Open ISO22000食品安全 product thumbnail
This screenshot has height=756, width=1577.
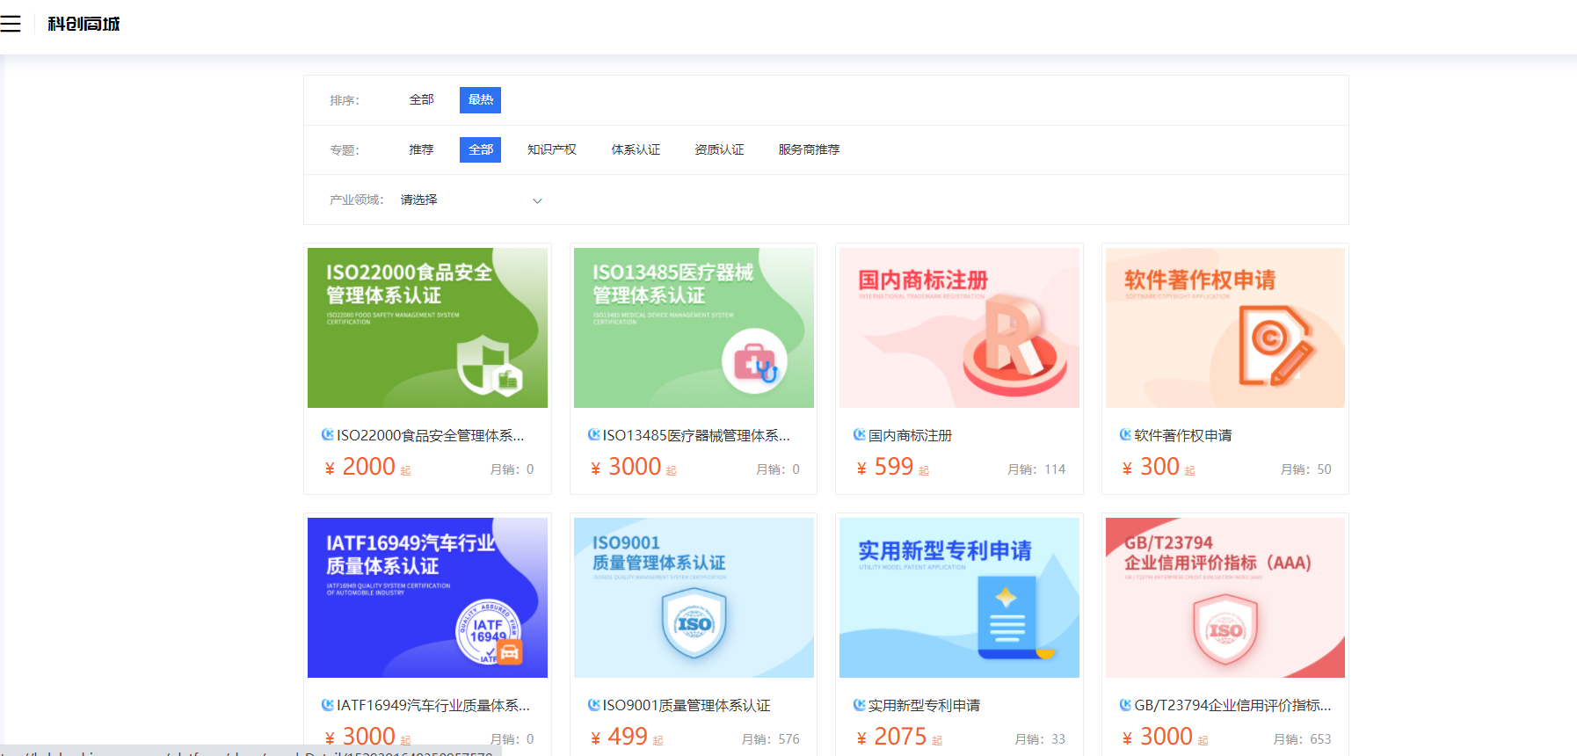tap(427, 328)
